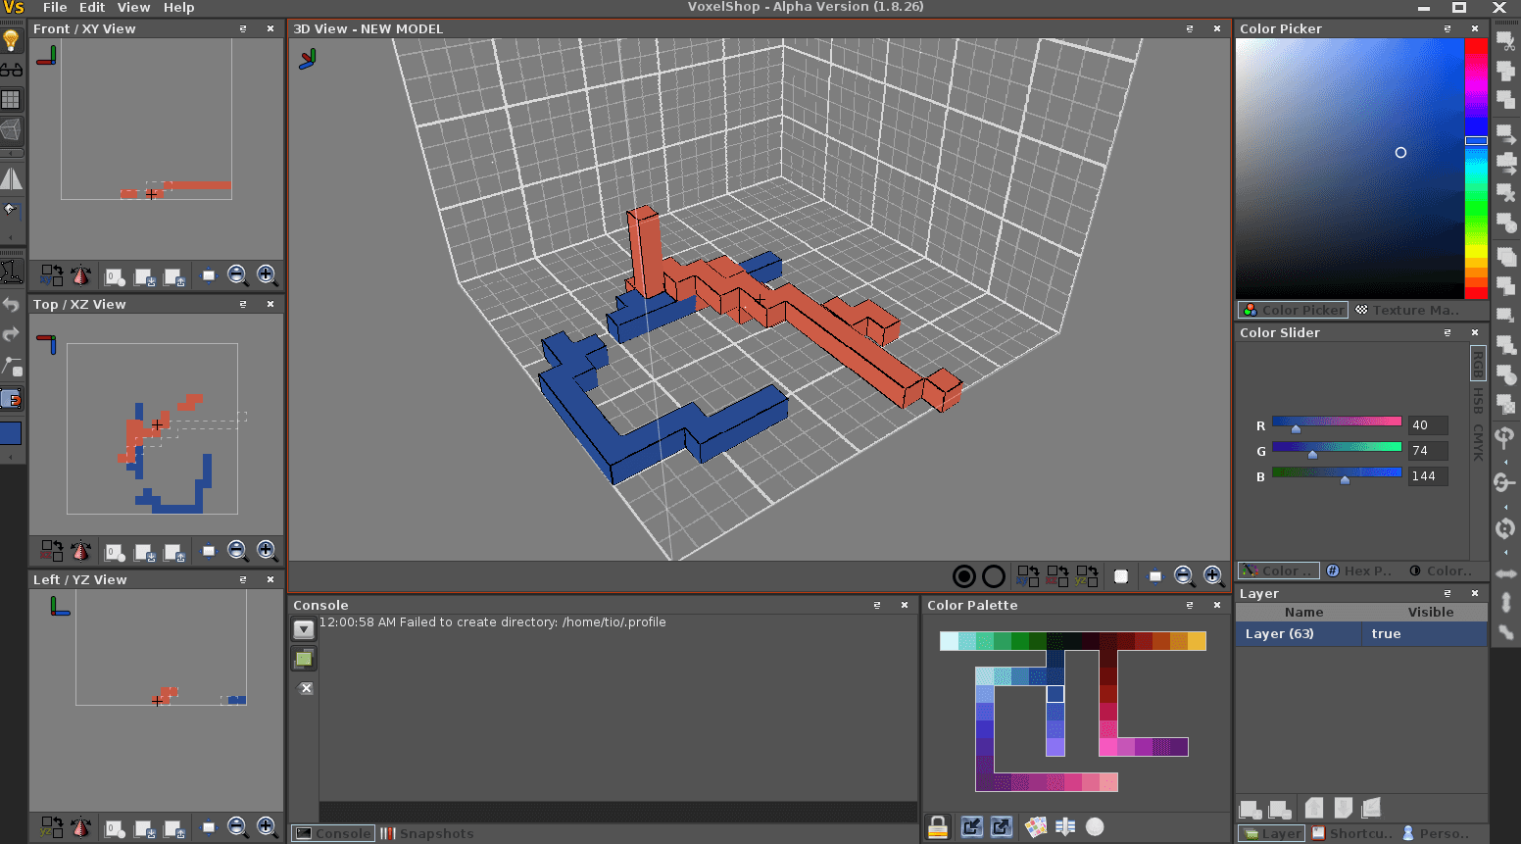Click the red cone rotate icon in Left / YZ View
Viewport: 1521px width, 844px height.
pyautogui.click(x=81, y=827)
